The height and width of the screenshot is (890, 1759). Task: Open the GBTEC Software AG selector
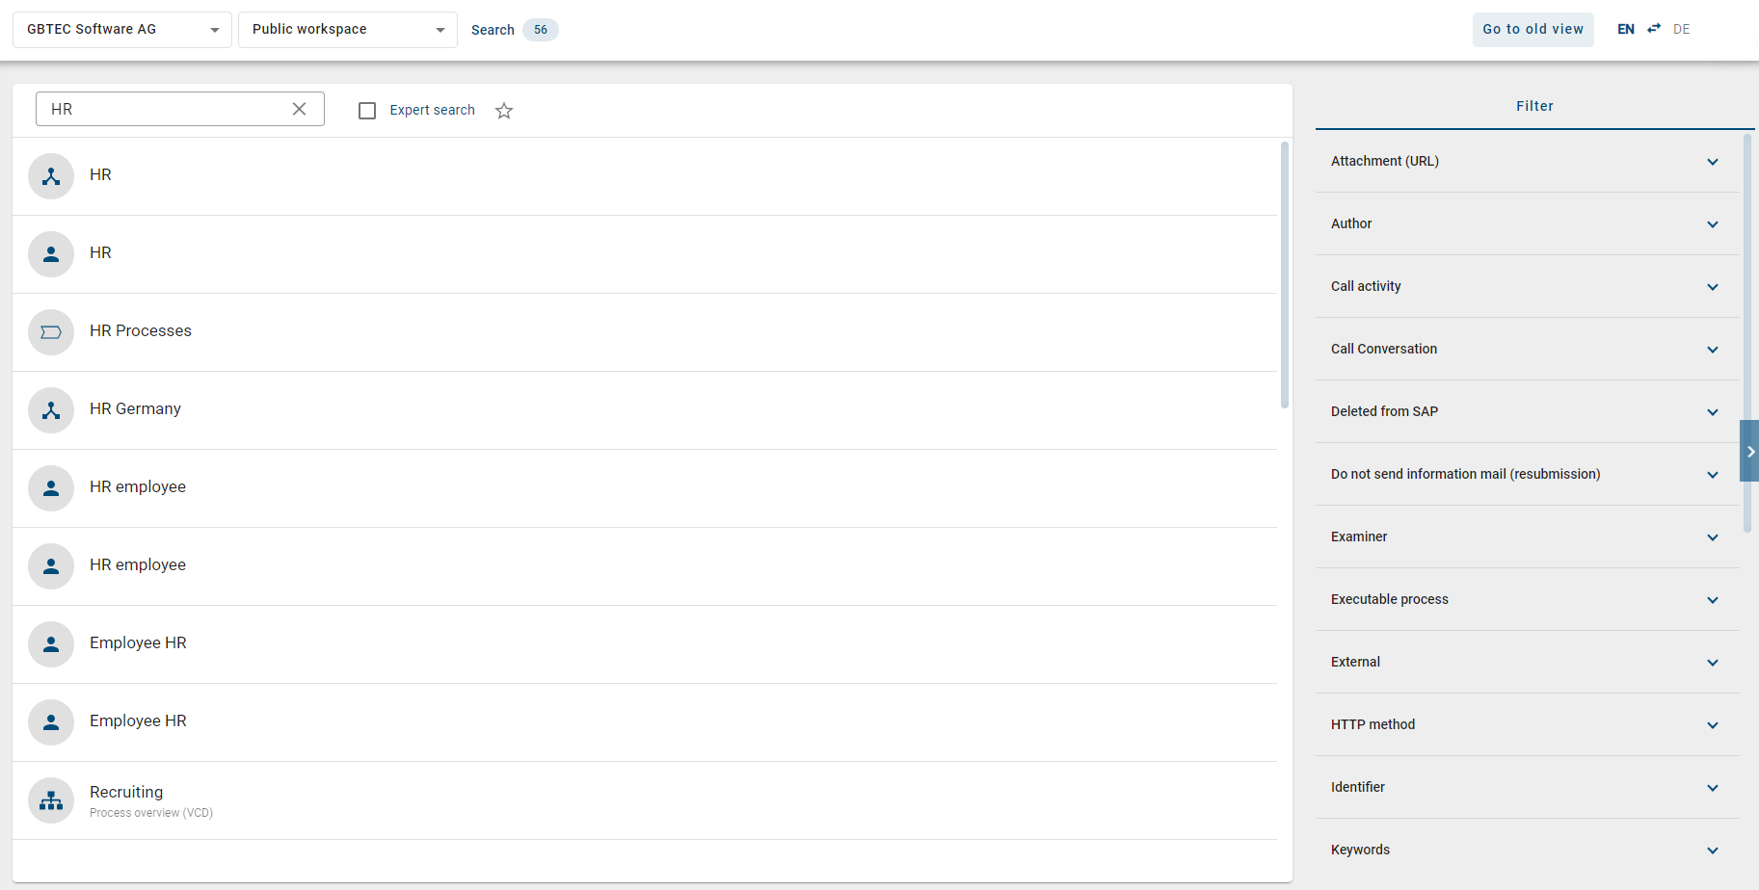point(120,29)
